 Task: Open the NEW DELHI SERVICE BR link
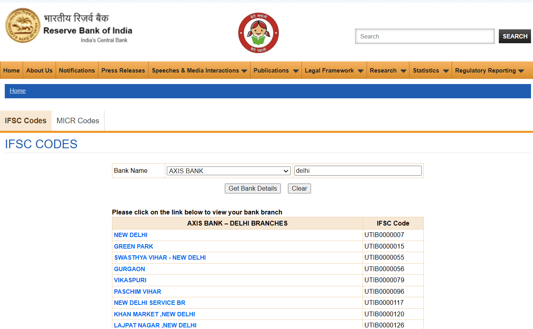click(x=150, y=302)
